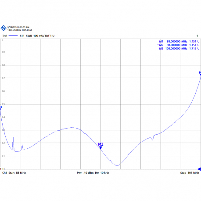Click the date and time stamp text

click(18, 27)
